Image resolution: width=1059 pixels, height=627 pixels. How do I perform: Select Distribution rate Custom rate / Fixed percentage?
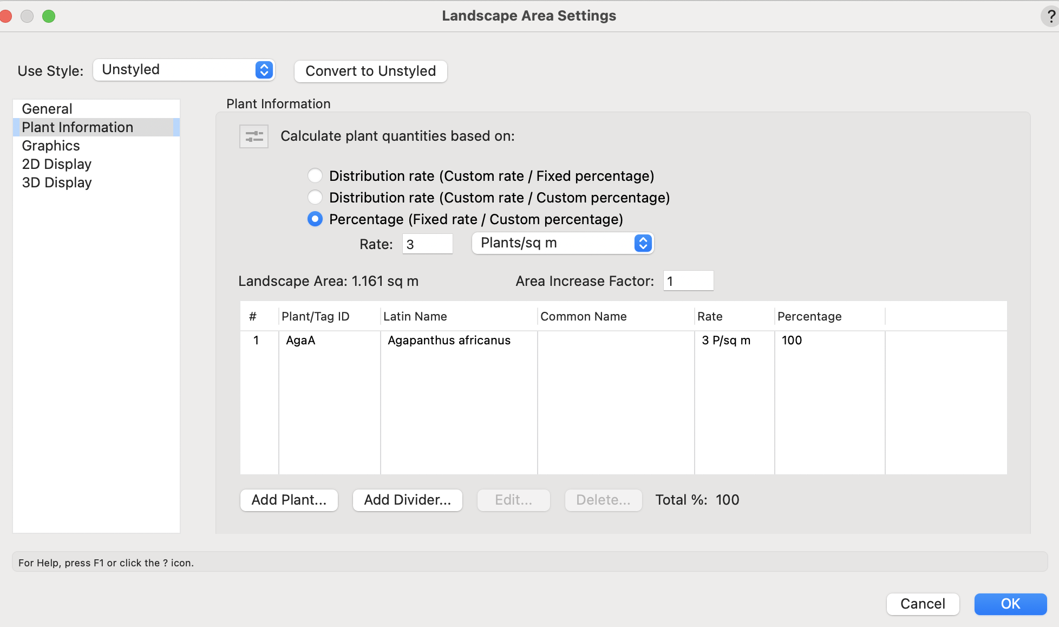[315, 176]
